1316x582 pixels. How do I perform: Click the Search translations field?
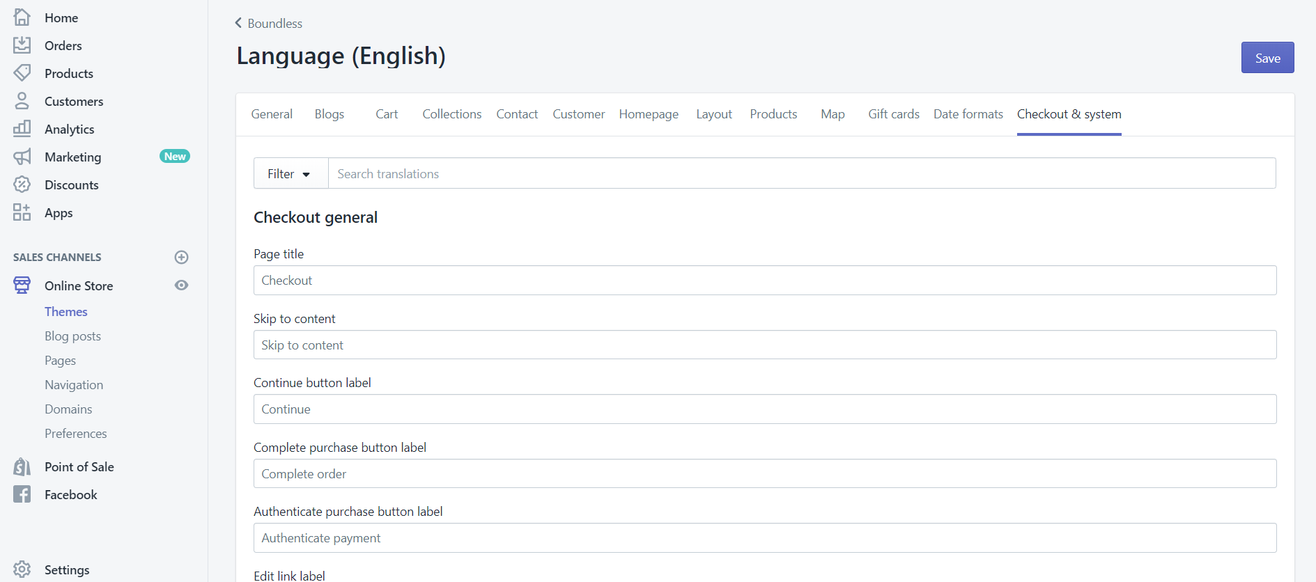pyautogui.click(x=801, y=173)
